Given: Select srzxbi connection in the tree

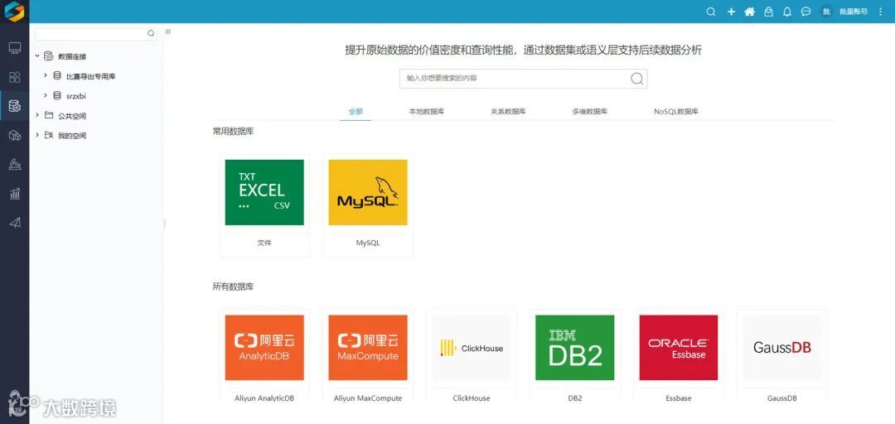Looking at the screenshot, I should (76, 96).
